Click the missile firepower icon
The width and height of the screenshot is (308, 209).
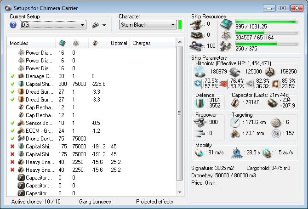click(200, 133)
